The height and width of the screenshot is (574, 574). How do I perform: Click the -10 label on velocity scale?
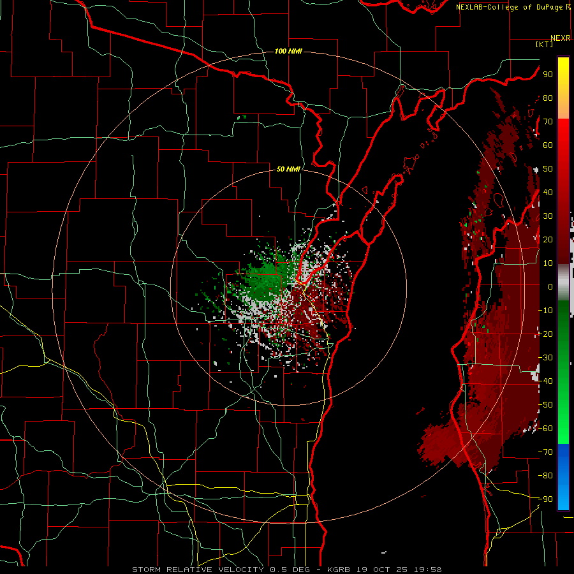point(545,311)
